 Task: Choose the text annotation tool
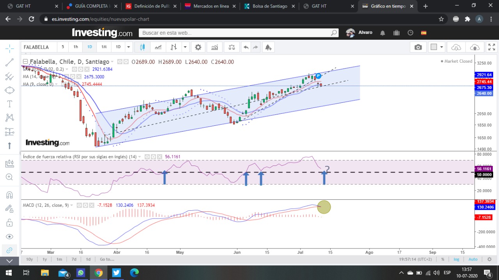pyautogui.click(x=10, y=104)
